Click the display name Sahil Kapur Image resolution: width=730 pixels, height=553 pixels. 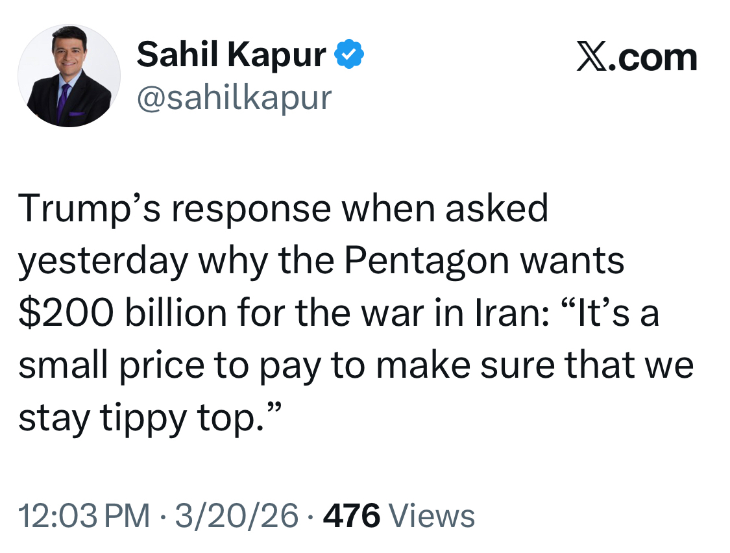pyautogui.click(x=230, y=55)
